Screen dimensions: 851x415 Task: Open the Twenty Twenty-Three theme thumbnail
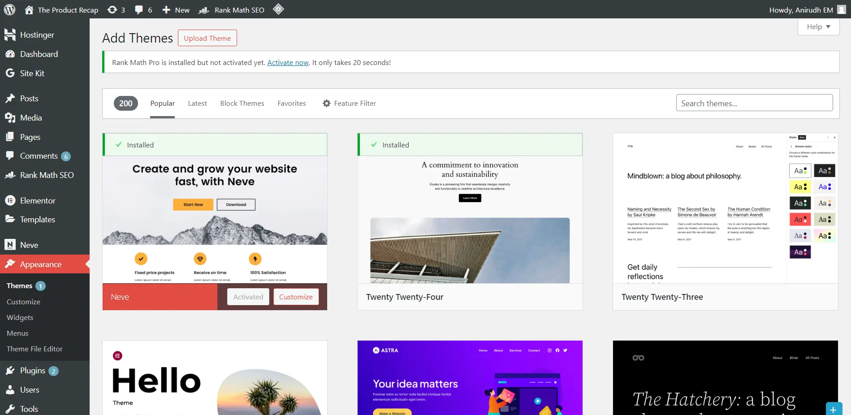coord(725,208)
